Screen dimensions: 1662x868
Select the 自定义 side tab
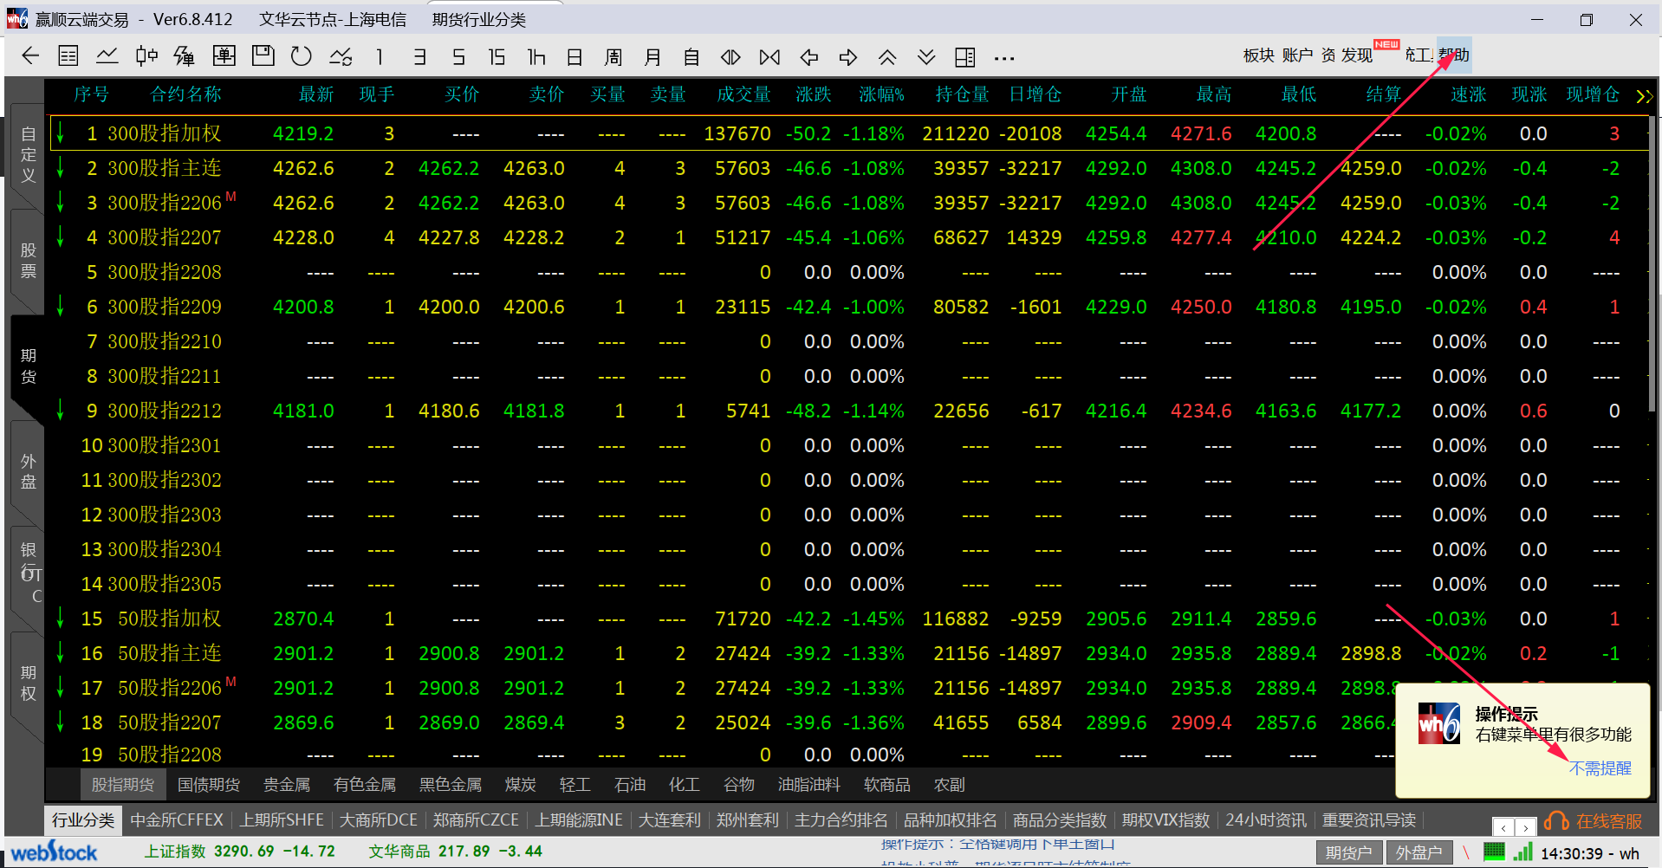pyautogui.click(x=29, y=155)
